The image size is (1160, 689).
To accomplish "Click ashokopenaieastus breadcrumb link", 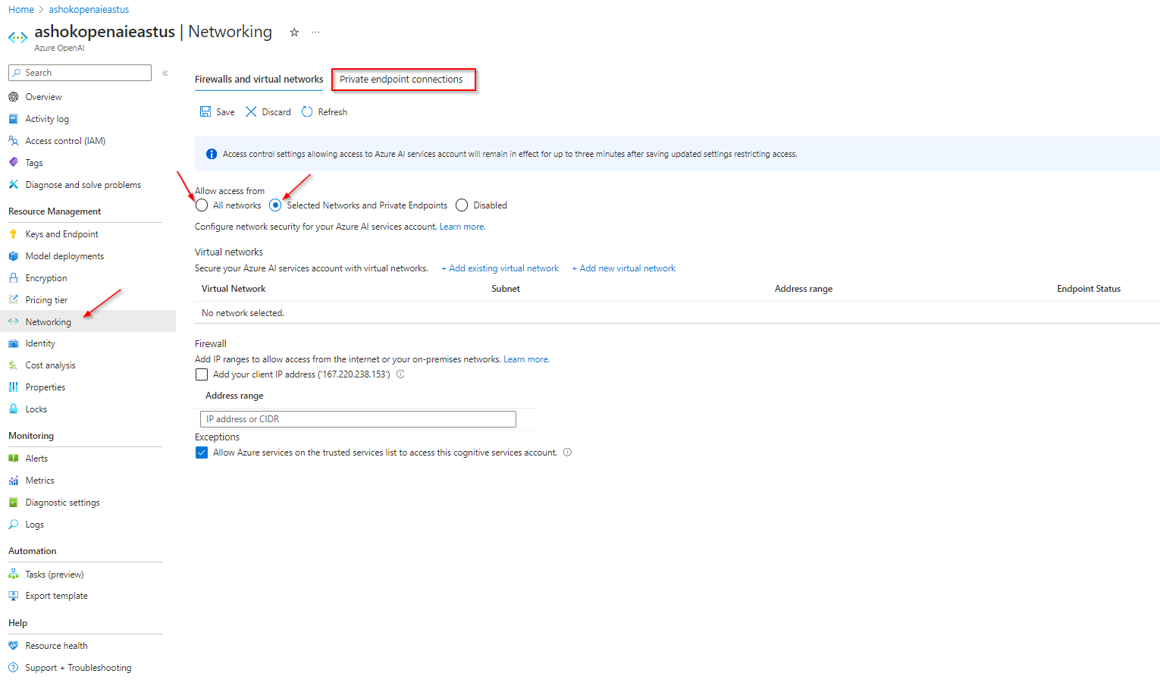I will click(x=89, y=10).
